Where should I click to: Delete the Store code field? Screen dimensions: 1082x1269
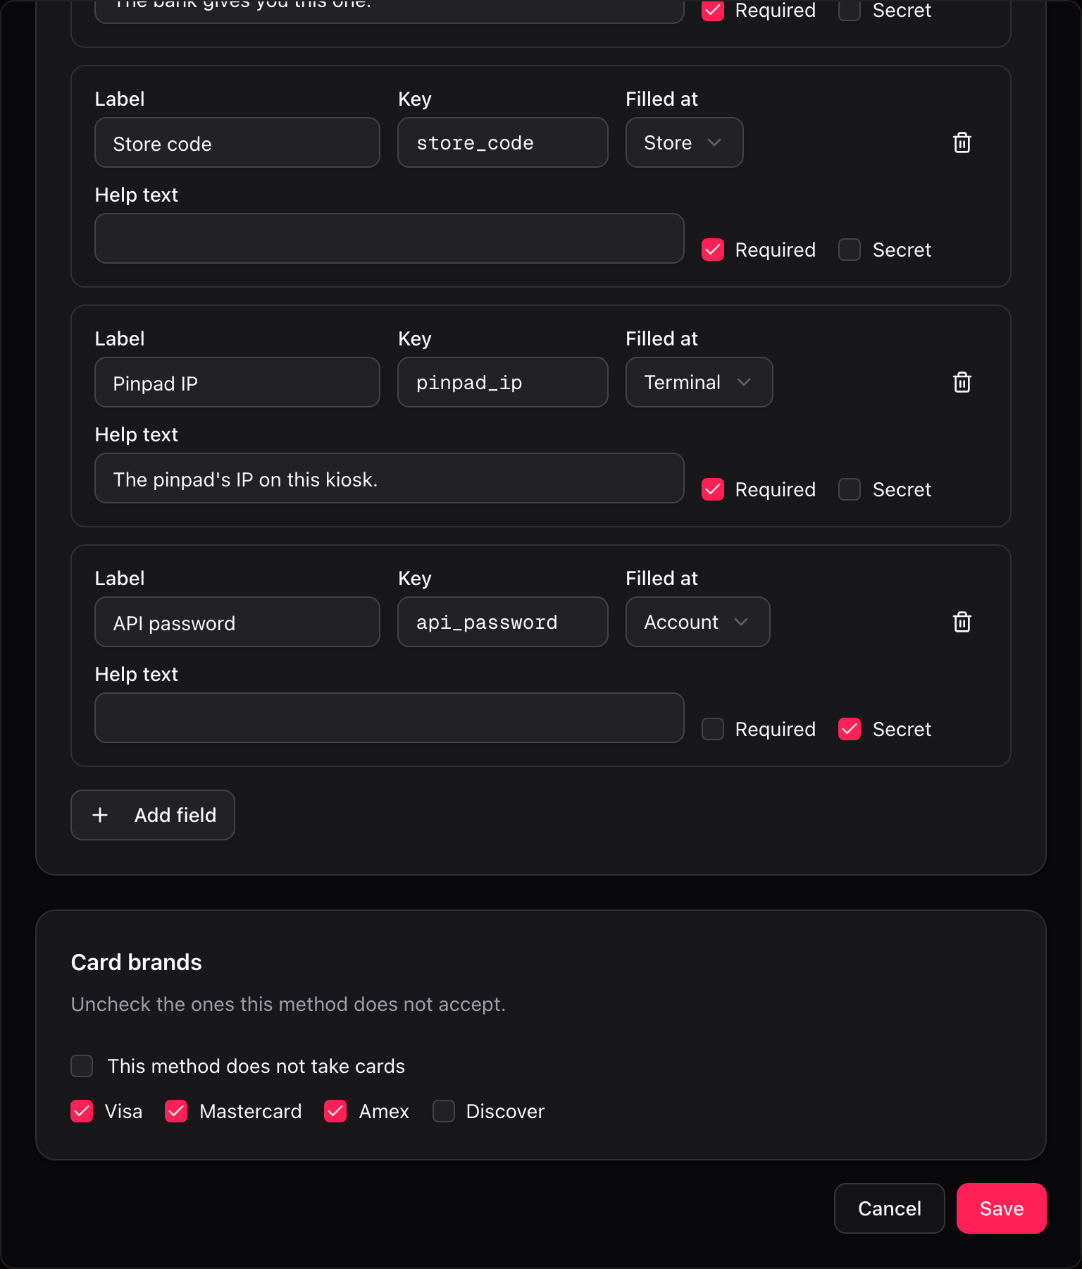(x=962, y=142)
